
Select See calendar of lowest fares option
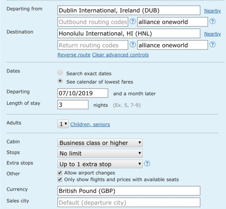pos(60,81)
